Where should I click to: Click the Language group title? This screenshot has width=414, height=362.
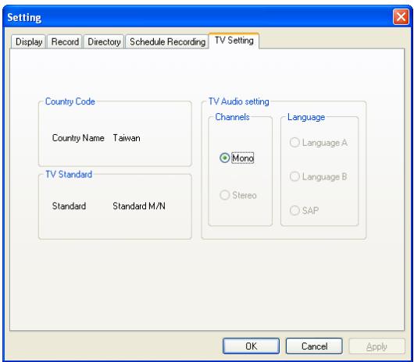(x=306, y=117)
